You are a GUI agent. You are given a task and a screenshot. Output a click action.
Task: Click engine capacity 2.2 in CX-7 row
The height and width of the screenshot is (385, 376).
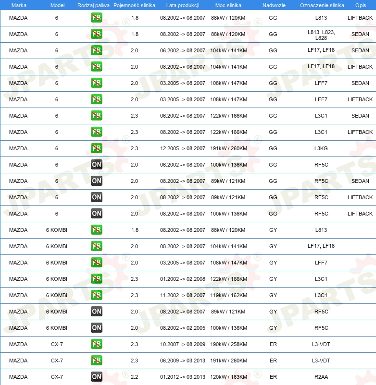click(134, 377)
